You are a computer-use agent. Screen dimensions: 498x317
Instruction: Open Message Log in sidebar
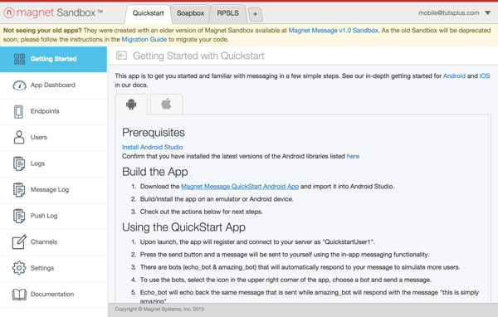[x=53, y=190]
